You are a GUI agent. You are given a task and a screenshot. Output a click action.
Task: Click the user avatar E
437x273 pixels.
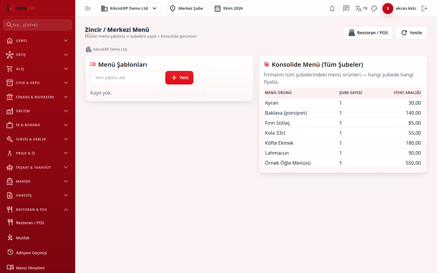pos(388,8)
